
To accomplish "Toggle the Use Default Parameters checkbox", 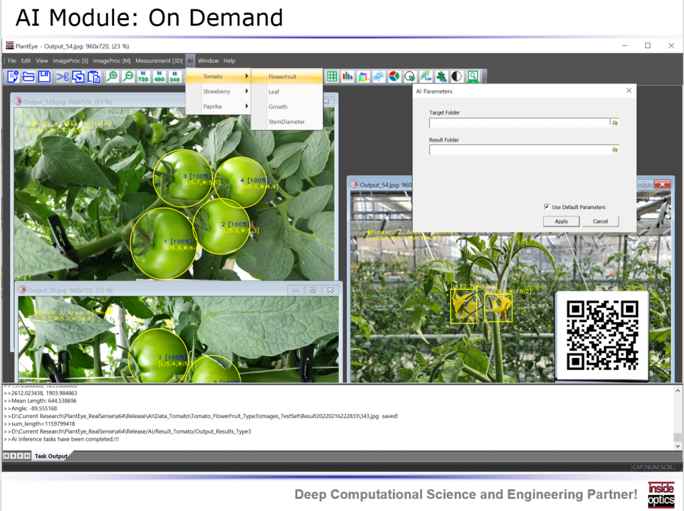I will pyautogui.click(x=547, y=207).
